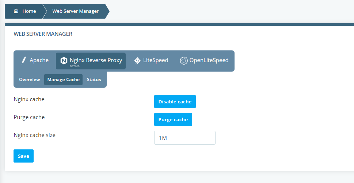Click the 'active' status text under Nginx
This screenshot has width=354, height=183.
pyautogui.click(x=75, y=66)
